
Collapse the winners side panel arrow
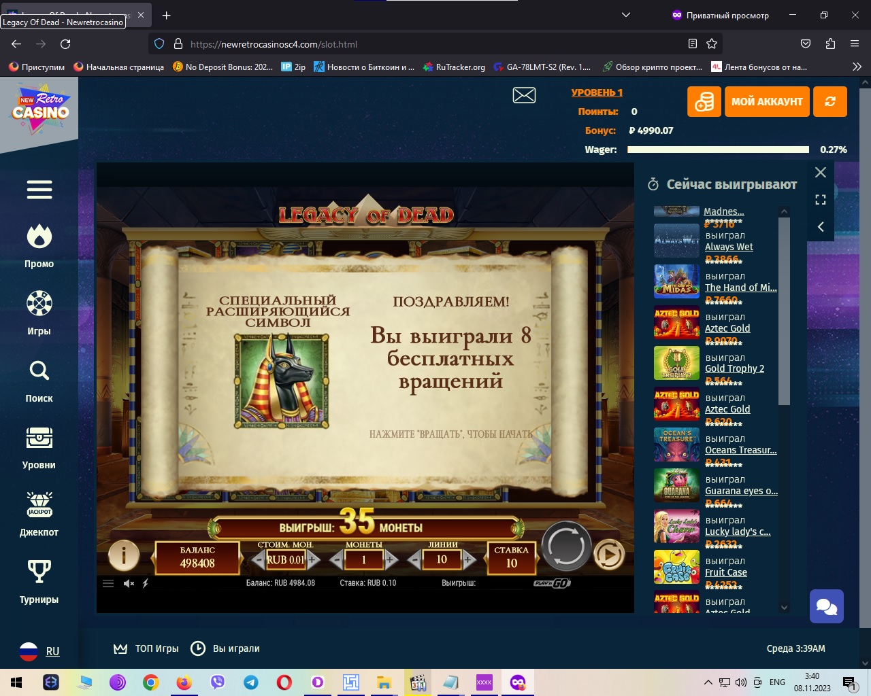(x=821, y=227)
